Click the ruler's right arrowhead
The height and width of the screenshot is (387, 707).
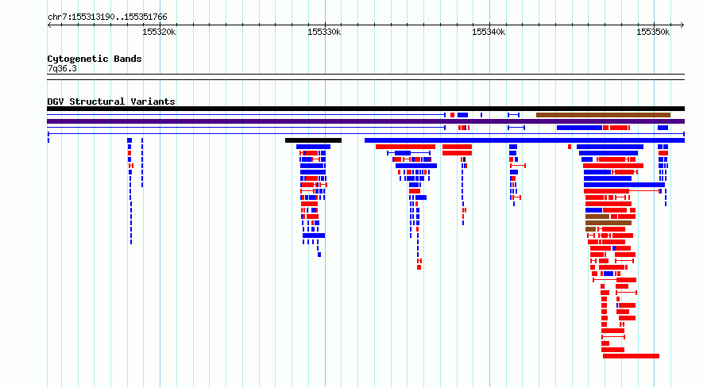682,25
